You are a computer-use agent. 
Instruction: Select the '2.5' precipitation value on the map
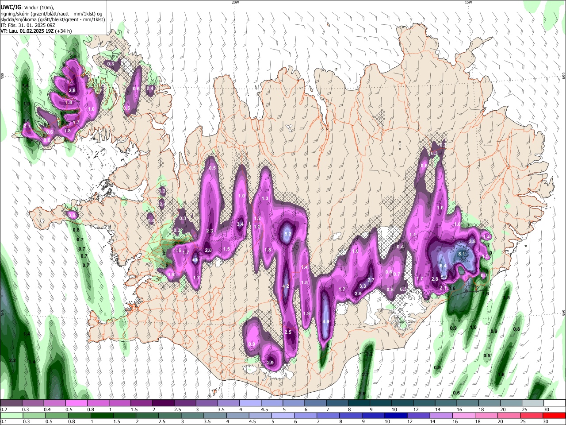click(288, 332)
